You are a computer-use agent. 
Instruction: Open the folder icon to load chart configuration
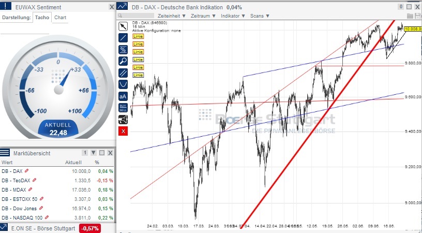pos(410,16)
